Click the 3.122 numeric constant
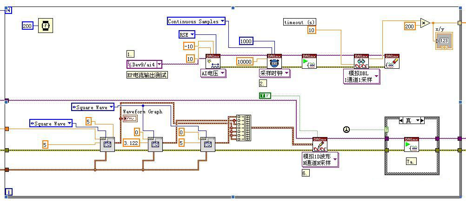The image size is (466, 203). [132, 143]
